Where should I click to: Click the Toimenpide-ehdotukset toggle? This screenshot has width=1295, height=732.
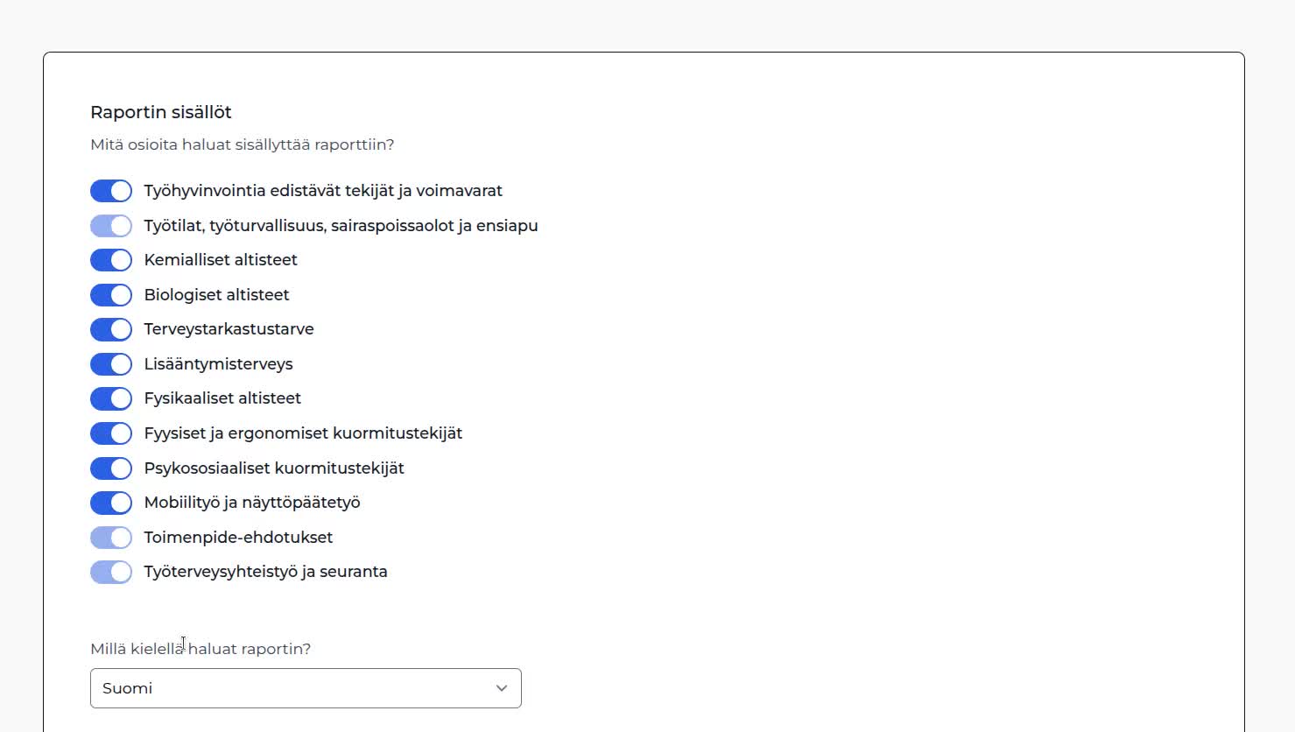tap(111, 538)
